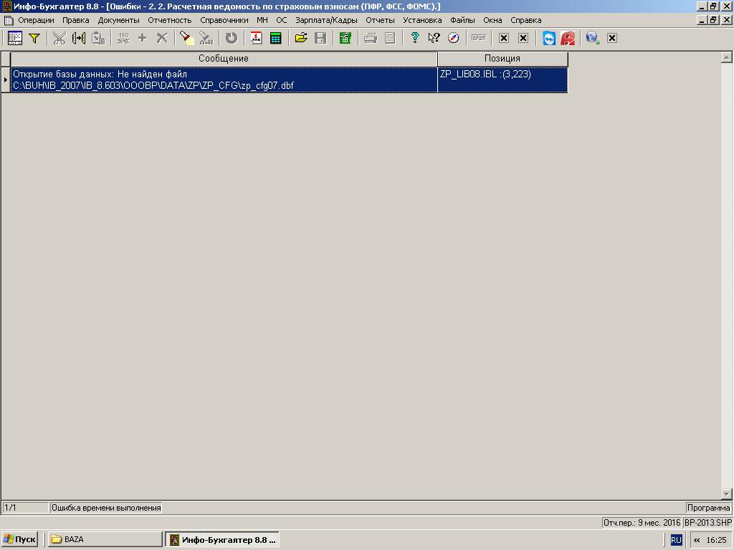Click 'Ошибка времени выполнения' status text

pyautogui.click(x=106, y=508)
